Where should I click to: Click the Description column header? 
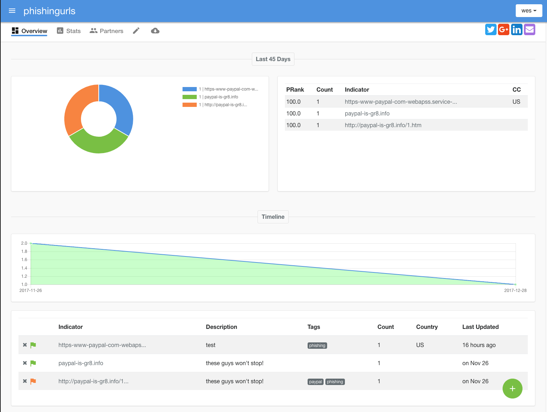pyautogui.click(x=221, y=327)
